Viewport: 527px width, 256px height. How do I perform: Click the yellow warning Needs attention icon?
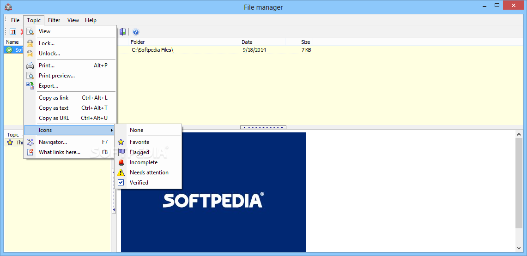121,173
